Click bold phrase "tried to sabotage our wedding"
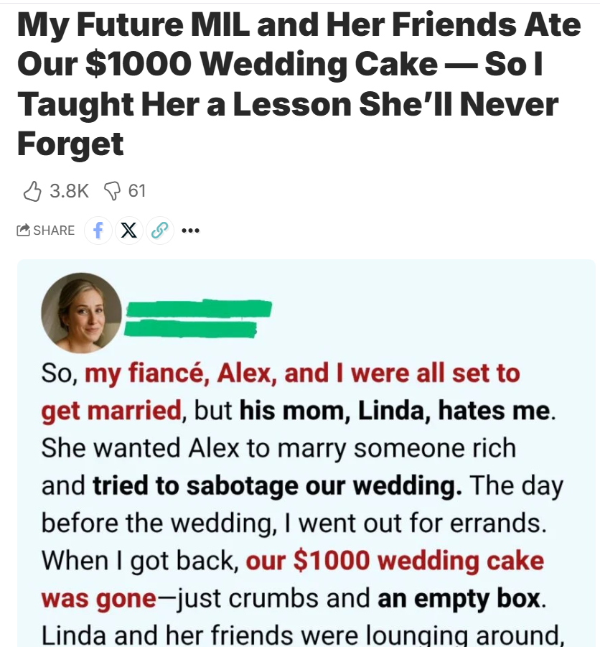This screenshot has height=647, width=600. pyautogui.click(x=277, y=485)
